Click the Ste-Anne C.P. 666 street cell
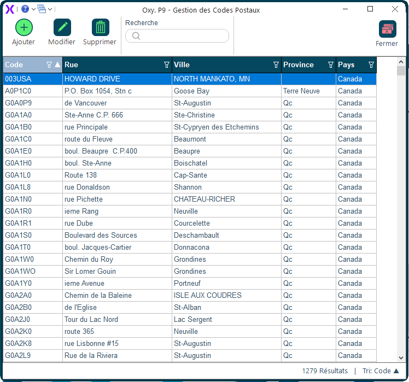The width and height of the screenshot is (409, 382). [x=117, y=115]
